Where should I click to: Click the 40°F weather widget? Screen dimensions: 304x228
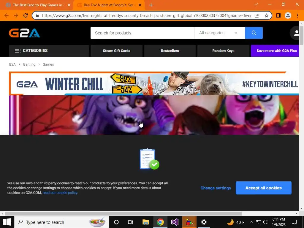(235, 222)
